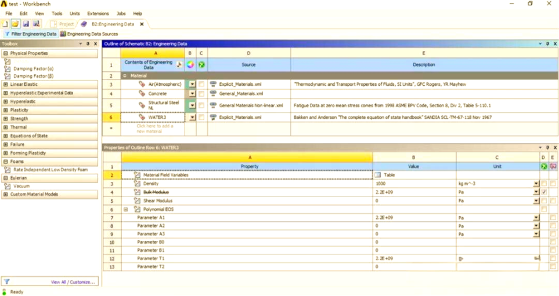This screenshot has width=559, height=296.
Task: Open the Density unit dropdown
Action: click(x=536, y=184)
